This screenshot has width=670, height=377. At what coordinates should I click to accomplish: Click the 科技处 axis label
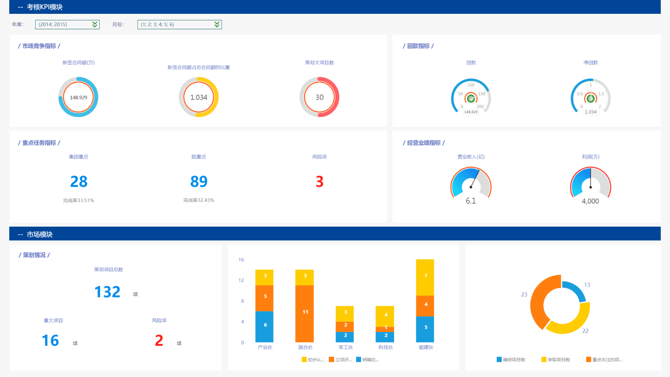(x=386, y=347)
